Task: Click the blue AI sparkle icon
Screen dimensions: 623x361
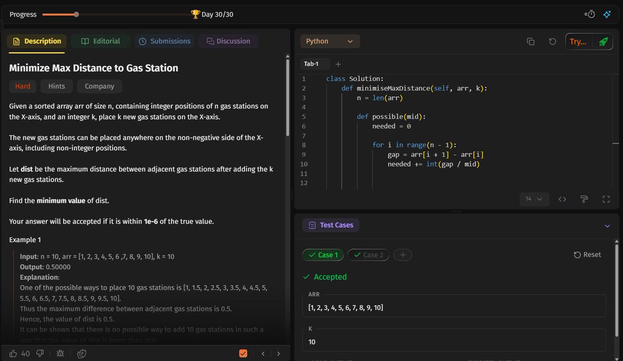Action: (x=606, y=15)
